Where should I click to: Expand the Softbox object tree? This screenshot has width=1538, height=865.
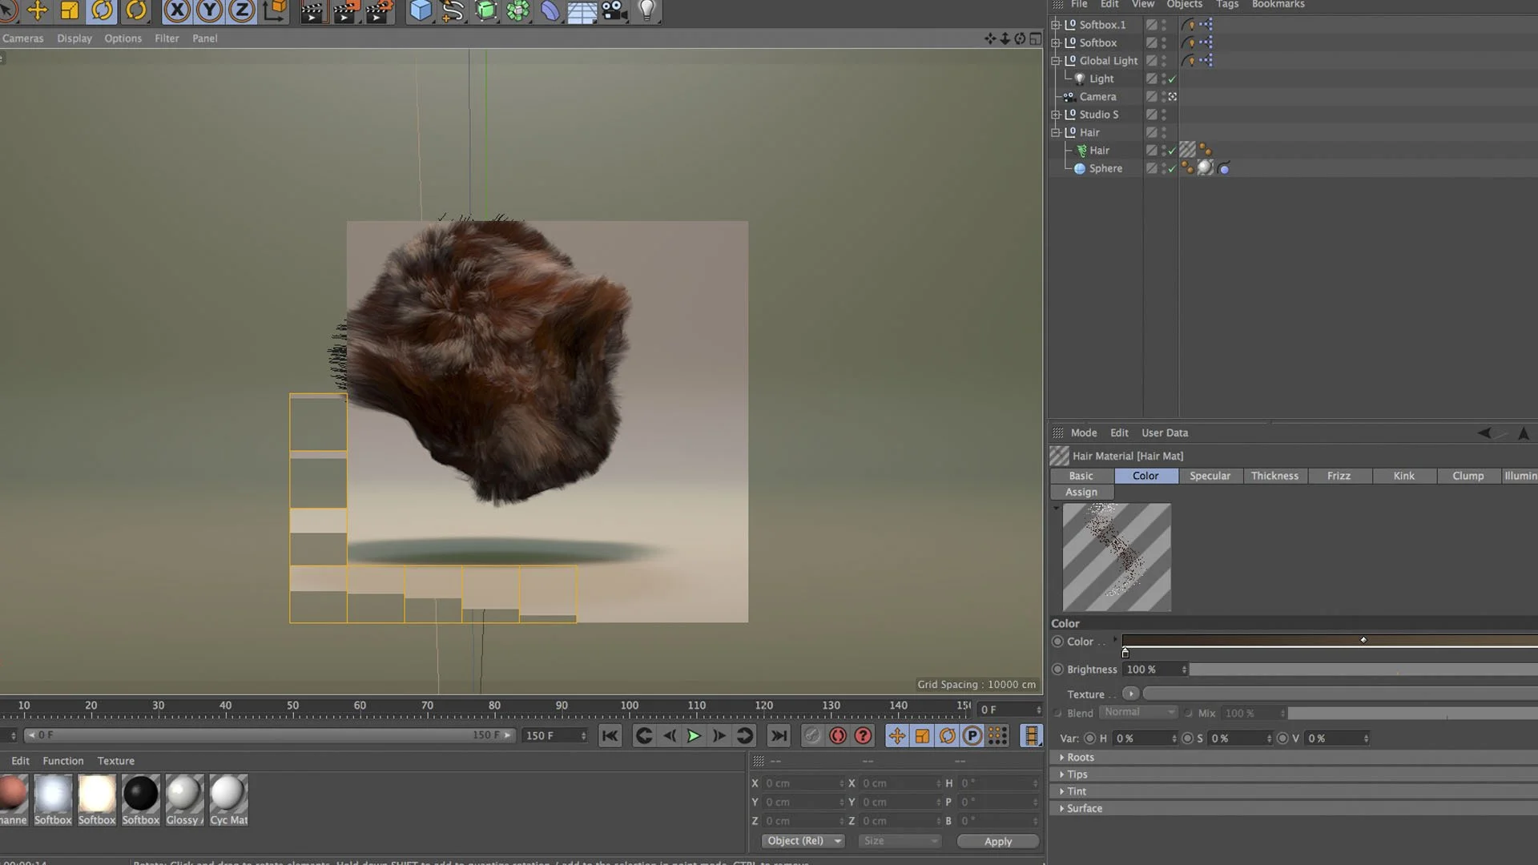1056,42
